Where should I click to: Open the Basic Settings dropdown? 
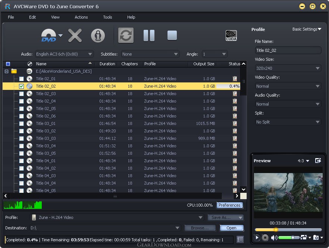tap(307, 29)
